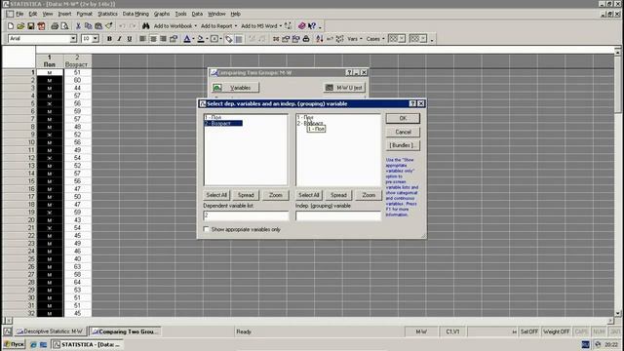Screen dimensions: 624x351
Task: Click the [Bundles]... button
Action: pos(403,145)
